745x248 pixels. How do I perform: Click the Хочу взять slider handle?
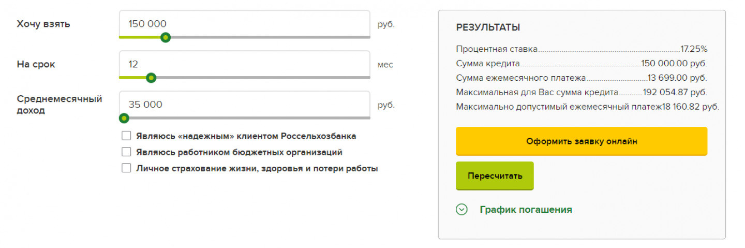pos(166,37)
